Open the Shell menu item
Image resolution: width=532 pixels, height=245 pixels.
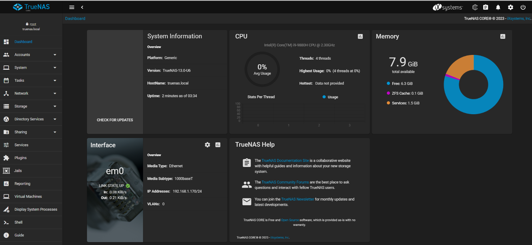[x=31, y=222]
